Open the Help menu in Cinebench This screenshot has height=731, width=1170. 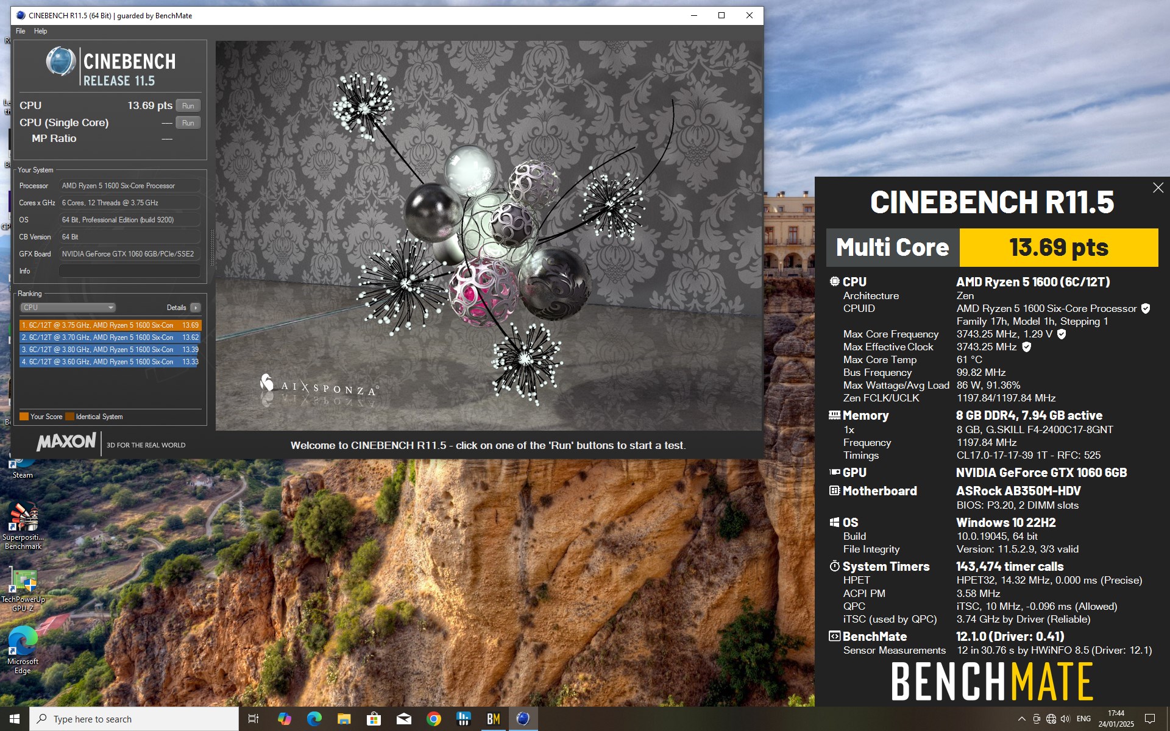tap(40, 31)
